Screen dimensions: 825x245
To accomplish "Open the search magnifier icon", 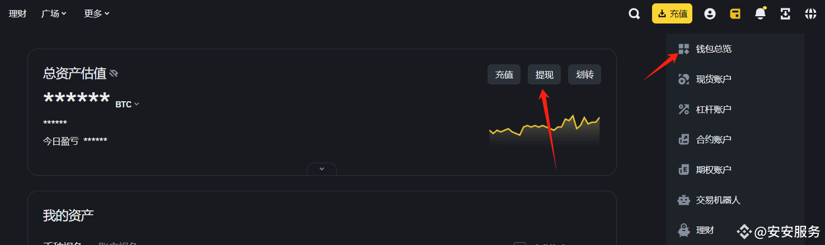I will pos(634,14).
